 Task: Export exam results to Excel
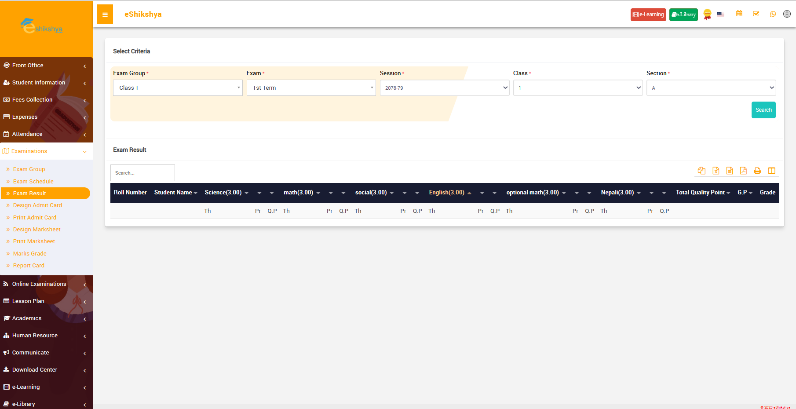tap(716, 171)
